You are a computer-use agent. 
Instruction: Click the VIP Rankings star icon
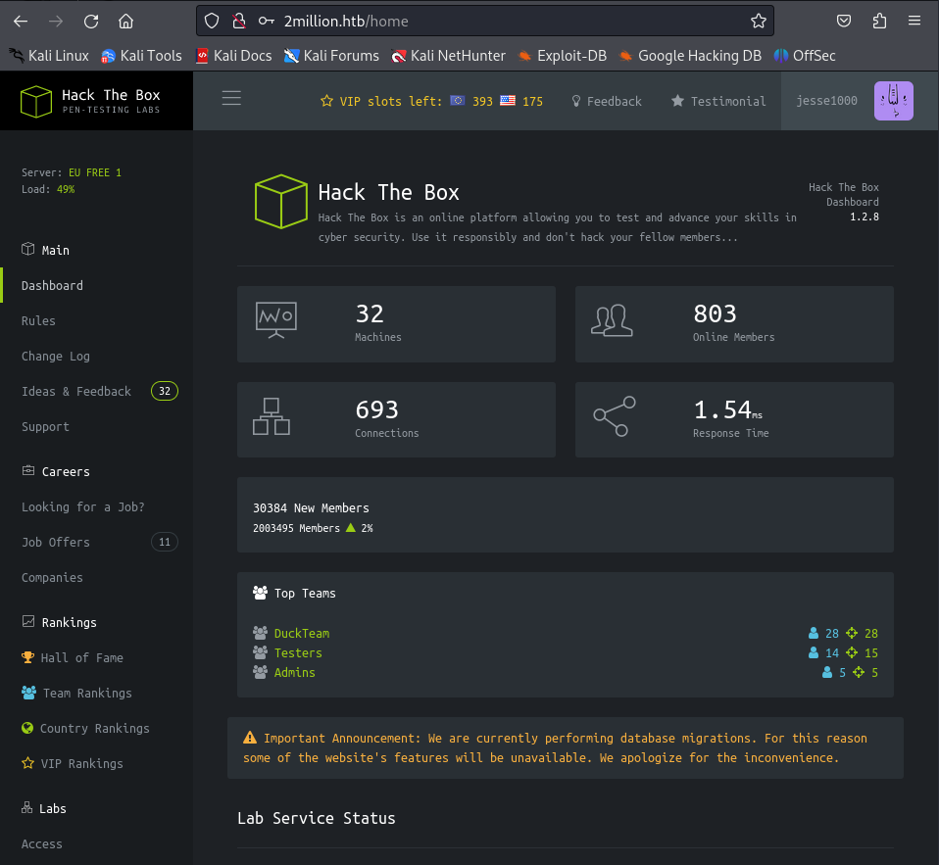(27, 763)
